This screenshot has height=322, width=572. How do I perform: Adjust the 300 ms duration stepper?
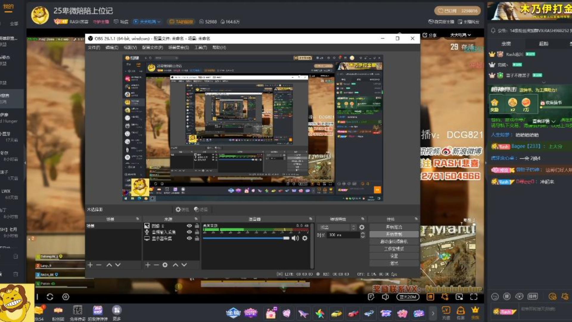(x=363, y=235)
